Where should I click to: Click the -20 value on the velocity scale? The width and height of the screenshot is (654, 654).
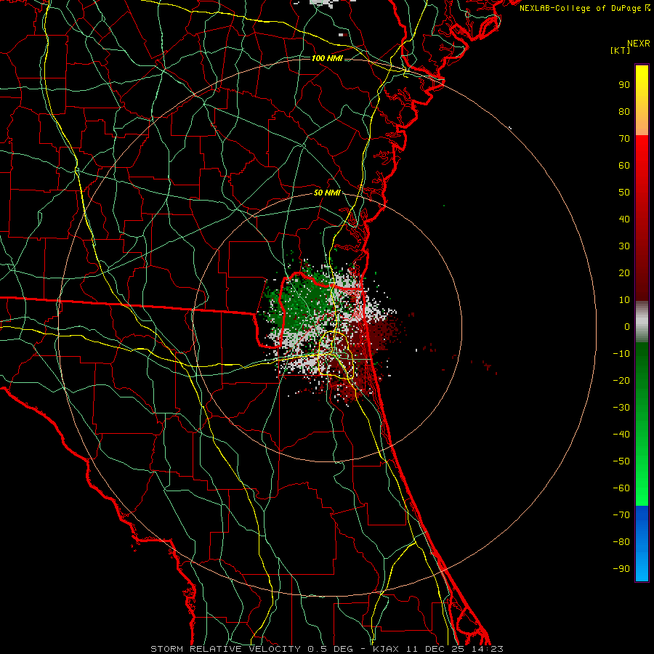(621, 381)
